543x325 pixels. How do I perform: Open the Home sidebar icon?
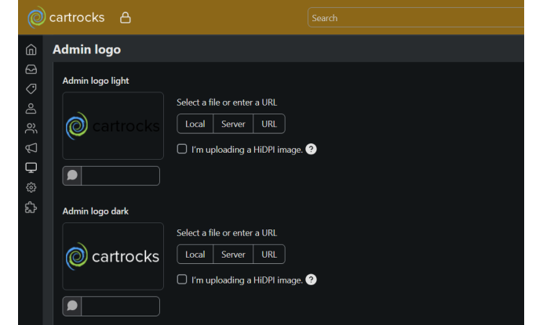click(x=31, y=50)
